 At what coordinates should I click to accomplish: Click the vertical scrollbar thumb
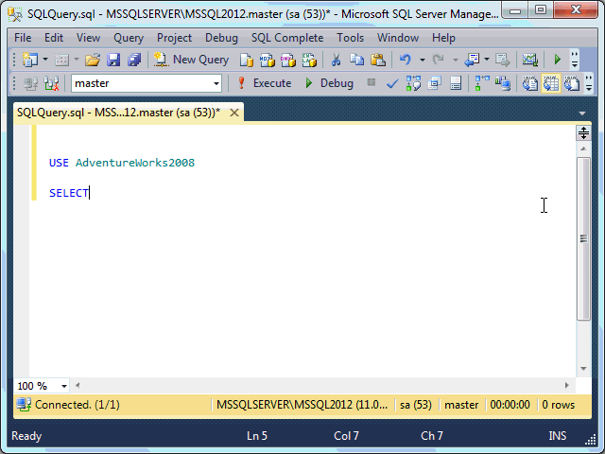point(583,238)
